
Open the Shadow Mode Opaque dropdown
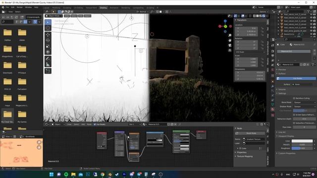(x=304, y=107)
